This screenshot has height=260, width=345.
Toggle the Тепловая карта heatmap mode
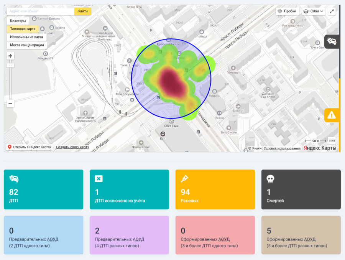coord(23,29)
